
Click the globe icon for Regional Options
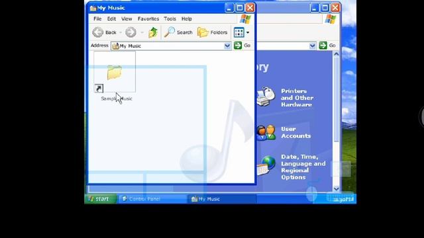coord(266,165)
